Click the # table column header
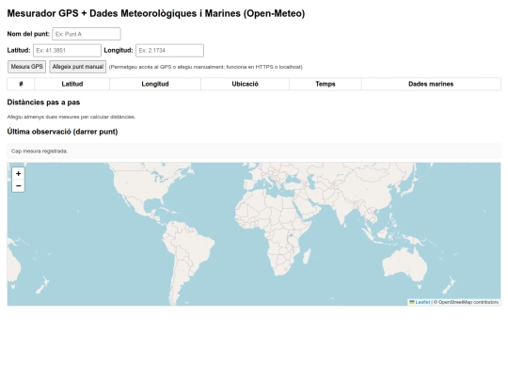The width and height of the screenshot is (508, 381). coord(21,84)
